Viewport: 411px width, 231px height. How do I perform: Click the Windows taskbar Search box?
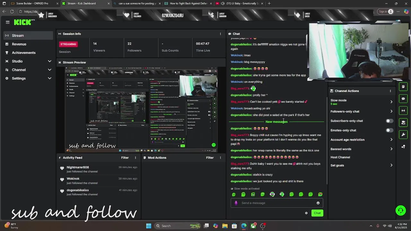pyautogui.click(x=178, y=226)
